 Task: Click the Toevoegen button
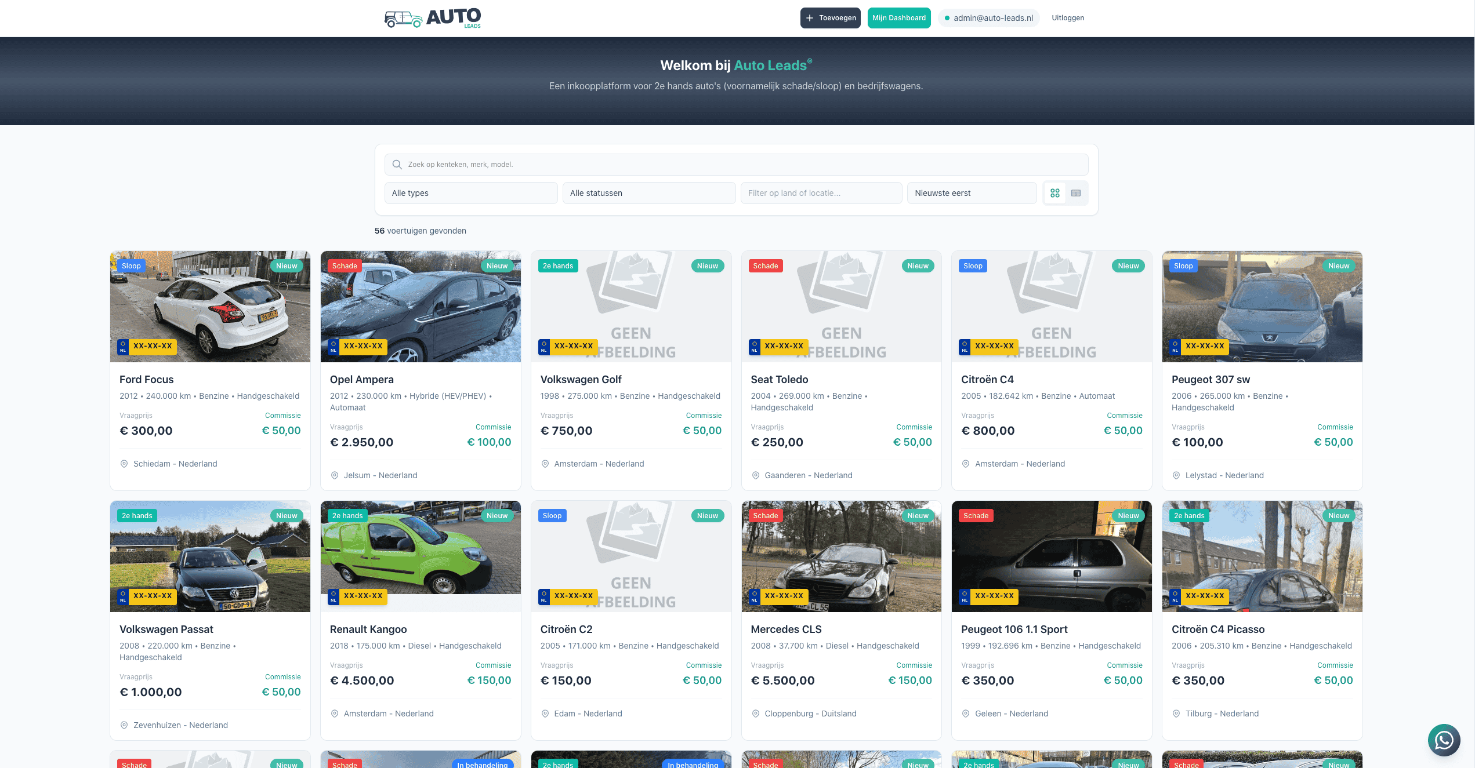pyautogui.click(x=831, y=18)
